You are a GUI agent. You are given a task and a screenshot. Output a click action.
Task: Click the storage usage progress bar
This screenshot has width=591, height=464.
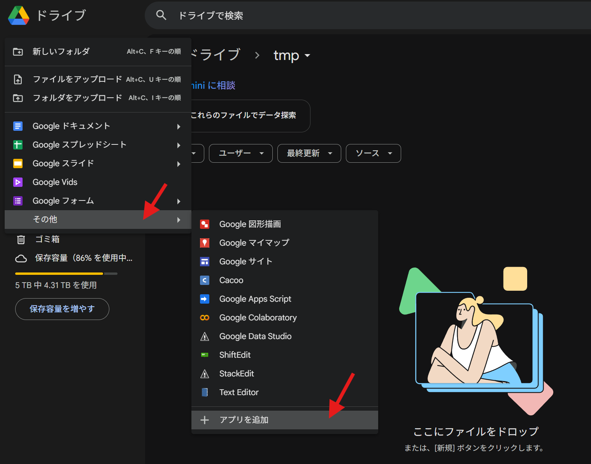pyautogui.click(x=66, y=274)
